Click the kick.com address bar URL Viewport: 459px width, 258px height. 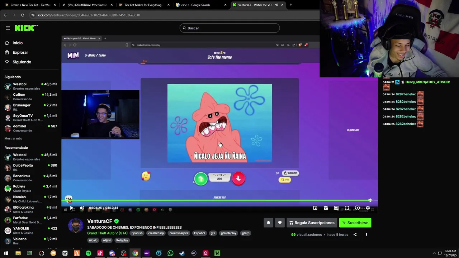click(89, 15)
